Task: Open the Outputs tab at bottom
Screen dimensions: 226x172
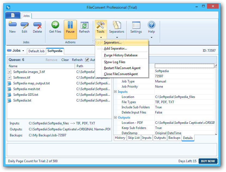Action: click(x=160, y=138)
